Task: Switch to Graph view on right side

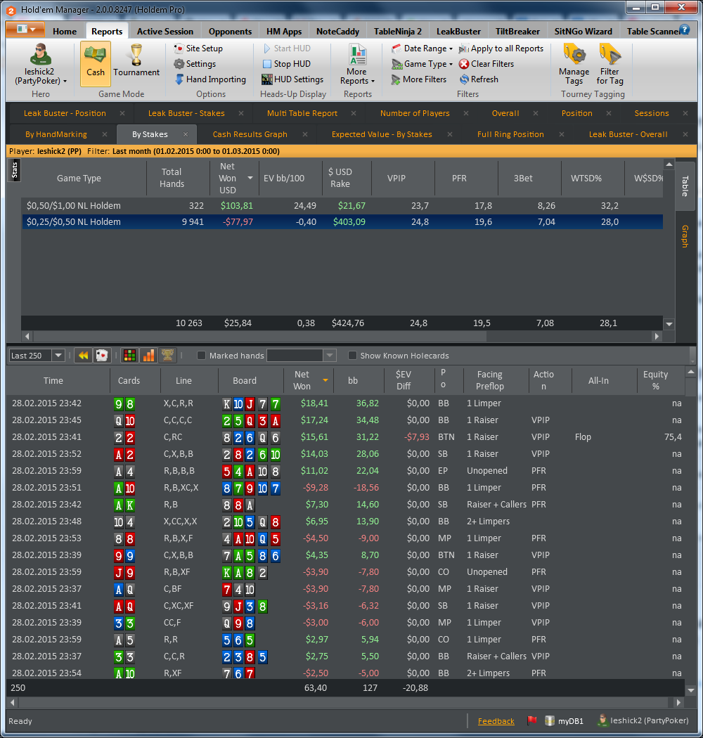Action: tap(685, 236)
